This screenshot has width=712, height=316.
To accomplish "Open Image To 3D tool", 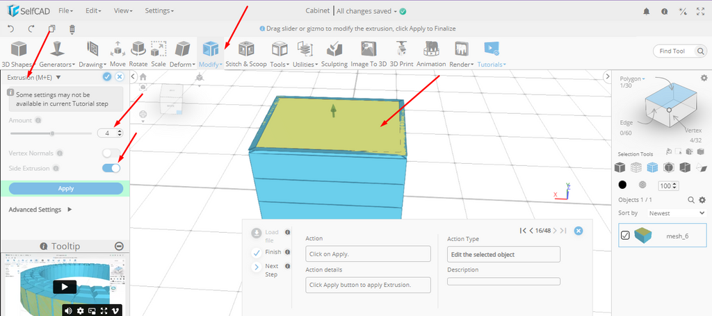I will 369,53.
